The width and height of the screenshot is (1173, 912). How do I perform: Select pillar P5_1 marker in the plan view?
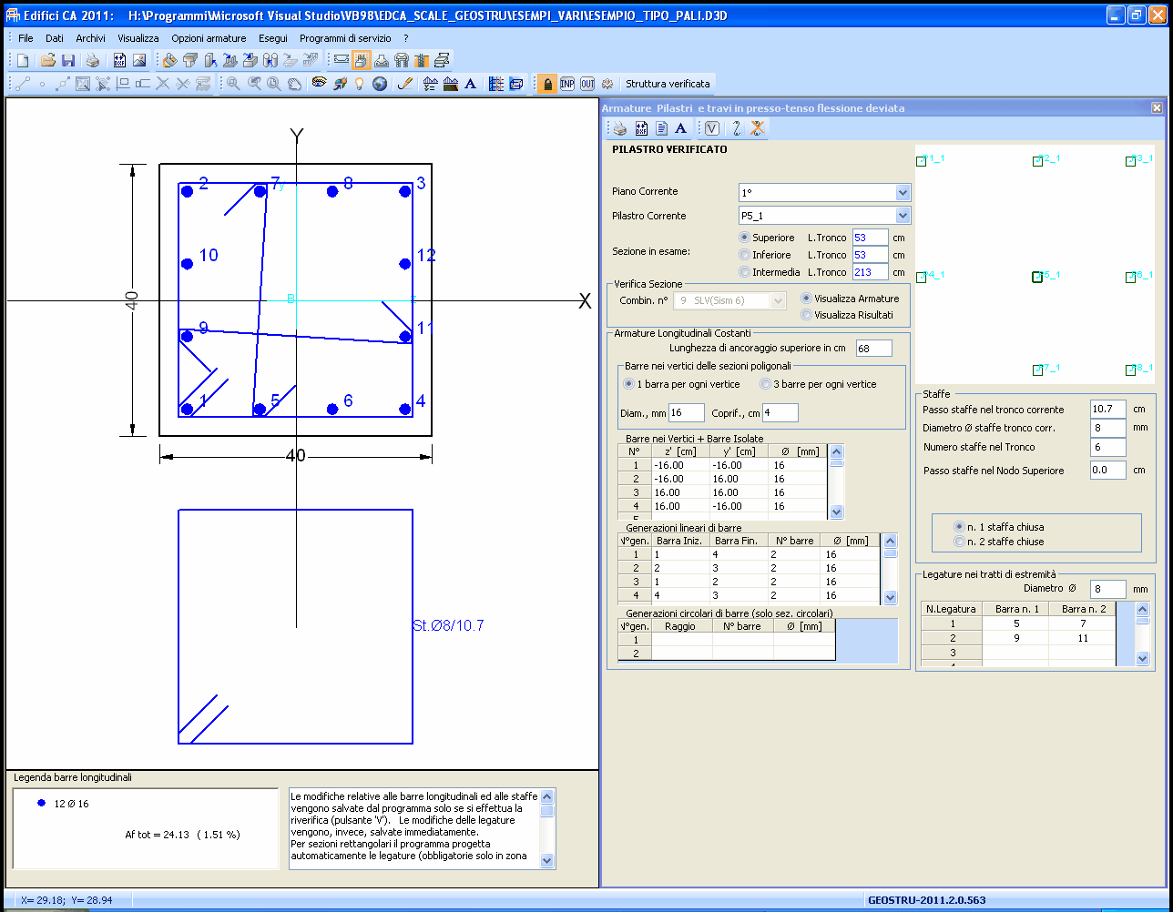(x=1037, y=278)
